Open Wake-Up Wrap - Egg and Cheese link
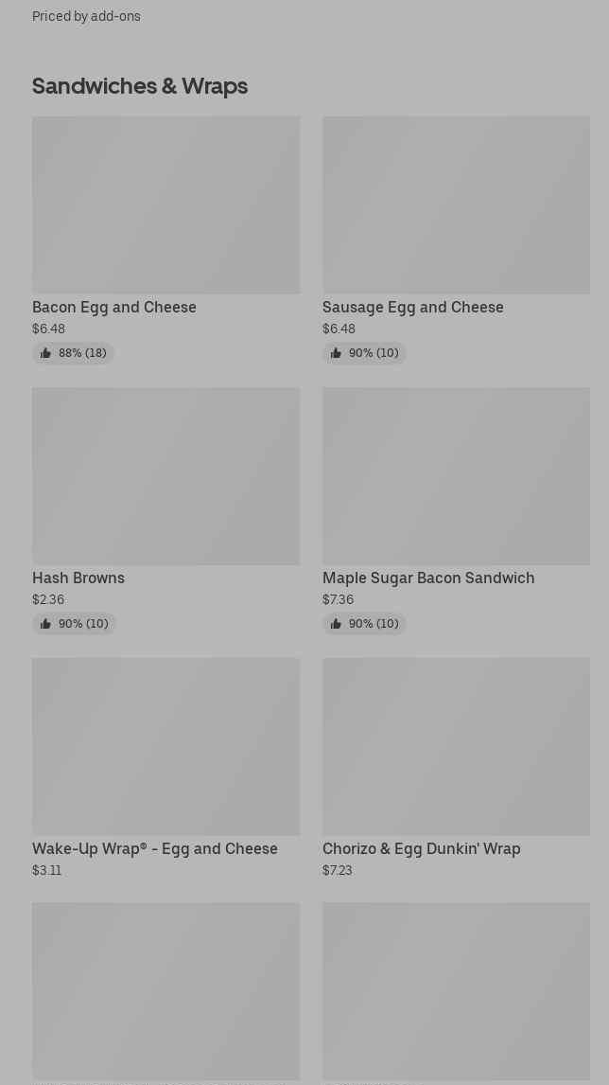 click(155, 848)
